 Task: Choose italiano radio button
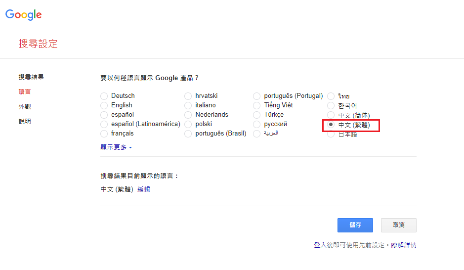(x=188, y=105)
